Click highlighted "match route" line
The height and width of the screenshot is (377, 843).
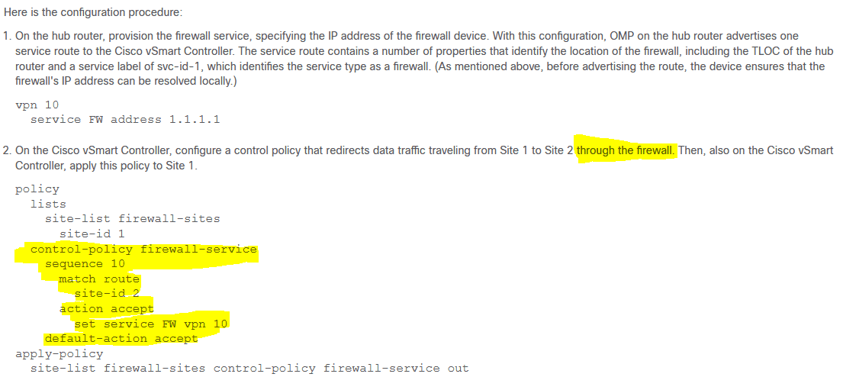[x=99, y=279]
